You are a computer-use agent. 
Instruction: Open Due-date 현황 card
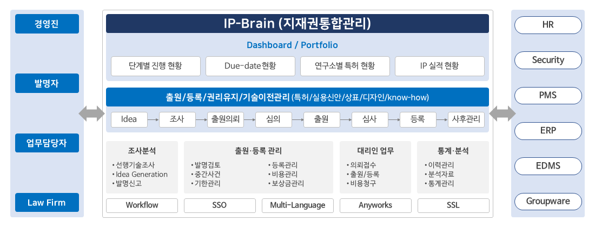250,66
